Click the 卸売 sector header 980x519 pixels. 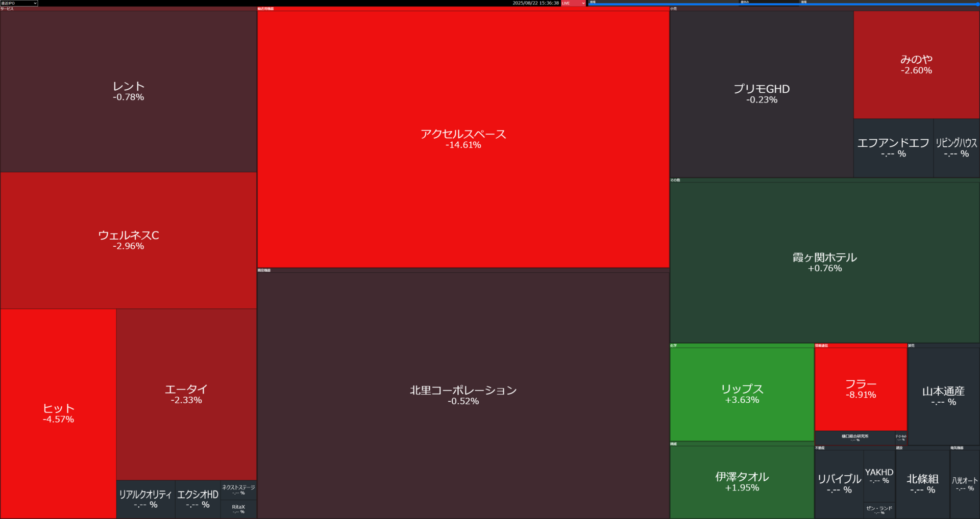point(943,346)
